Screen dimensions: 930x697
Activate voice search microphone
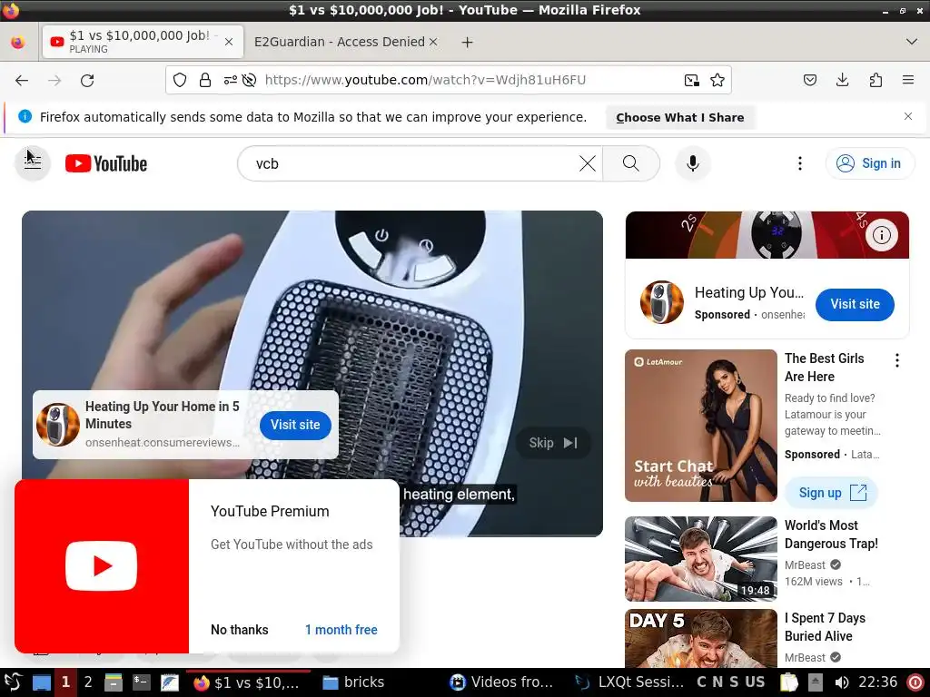tap(692, 163)
